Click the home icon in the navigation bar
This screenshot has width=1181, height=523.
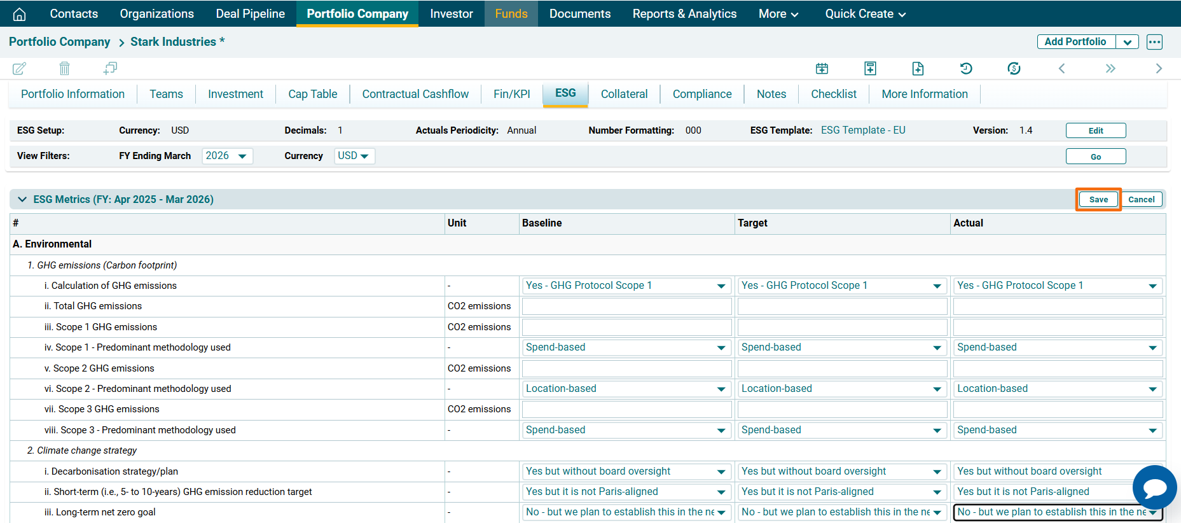[20, 14]
